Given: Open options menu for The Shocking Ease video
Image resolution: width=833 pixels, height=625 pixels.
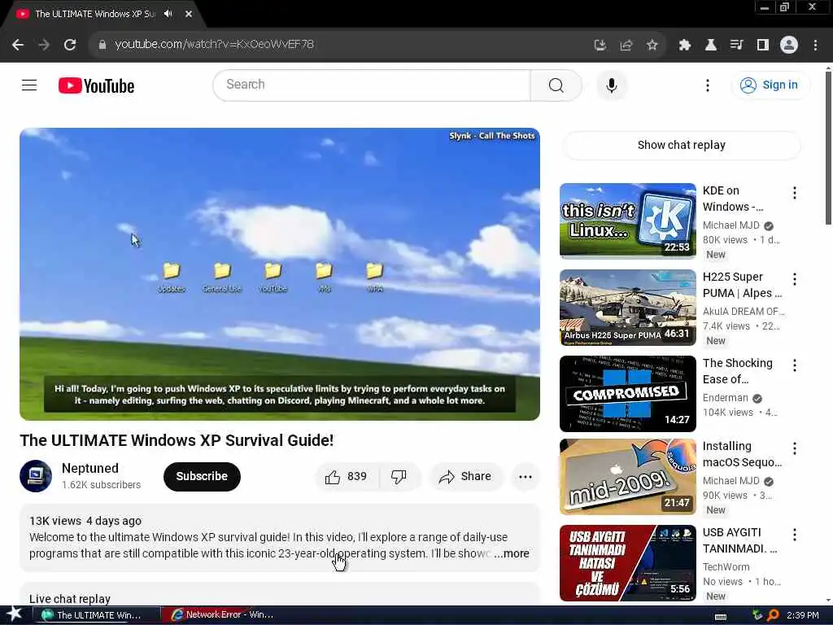Looking at the screenshot, I should tap(794, 365).
